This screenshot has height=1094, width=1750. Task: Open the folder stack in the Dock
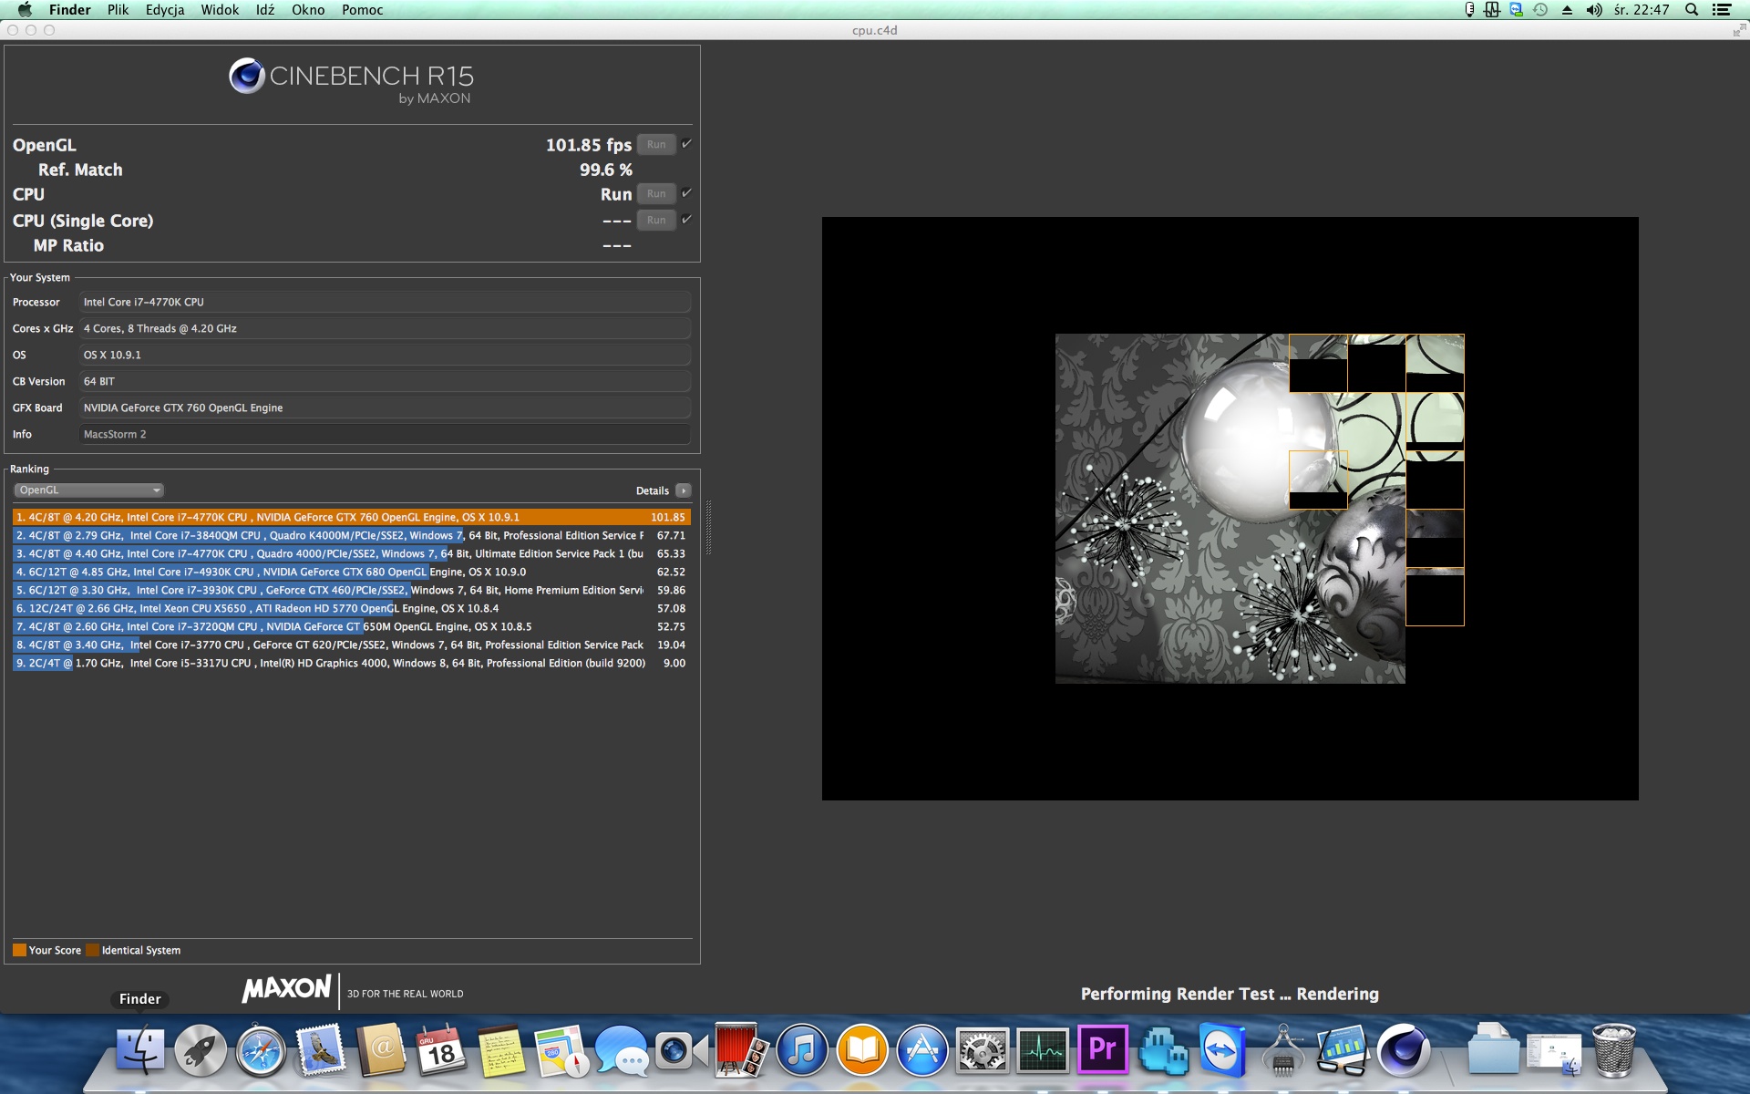point(1493,1050)
